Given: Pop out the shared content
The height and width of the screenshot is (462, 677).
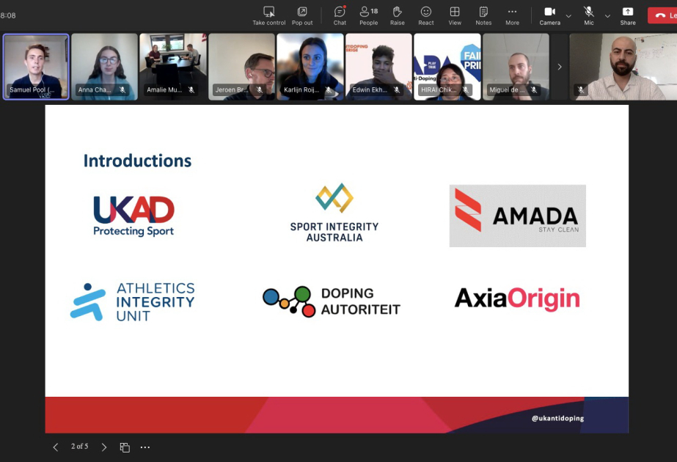Looking at the screenshot, I should (x=302, y=16).
